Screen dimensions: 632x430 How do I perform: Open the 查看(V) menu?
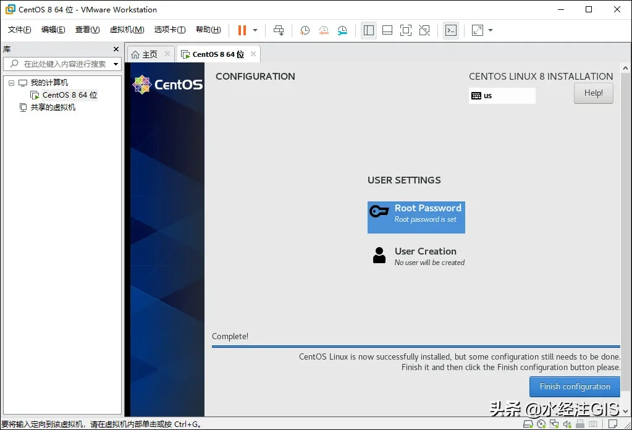88,30
